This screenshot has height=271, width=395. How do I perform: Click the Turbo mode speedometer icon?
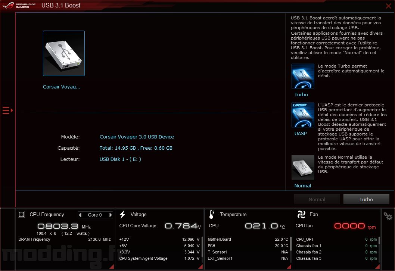(x=303, y=76)
